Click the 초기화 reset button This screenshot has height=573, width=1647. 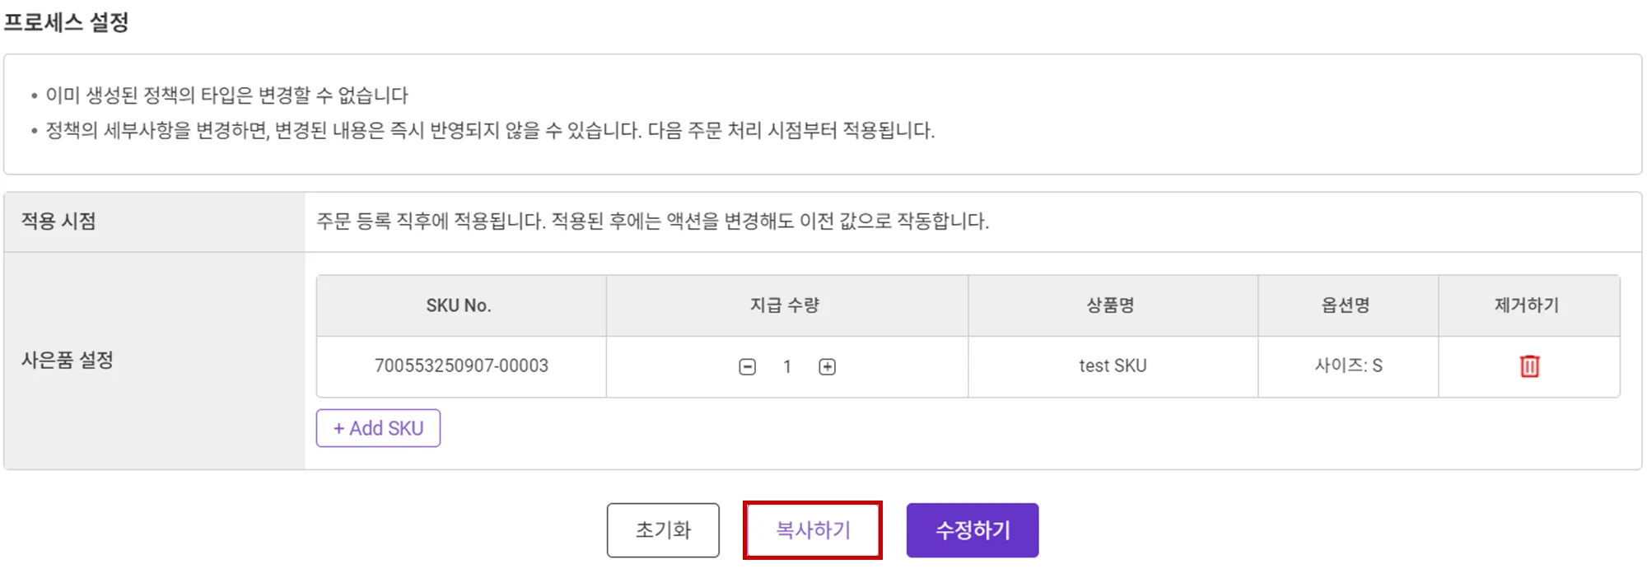tap(663, 530)
